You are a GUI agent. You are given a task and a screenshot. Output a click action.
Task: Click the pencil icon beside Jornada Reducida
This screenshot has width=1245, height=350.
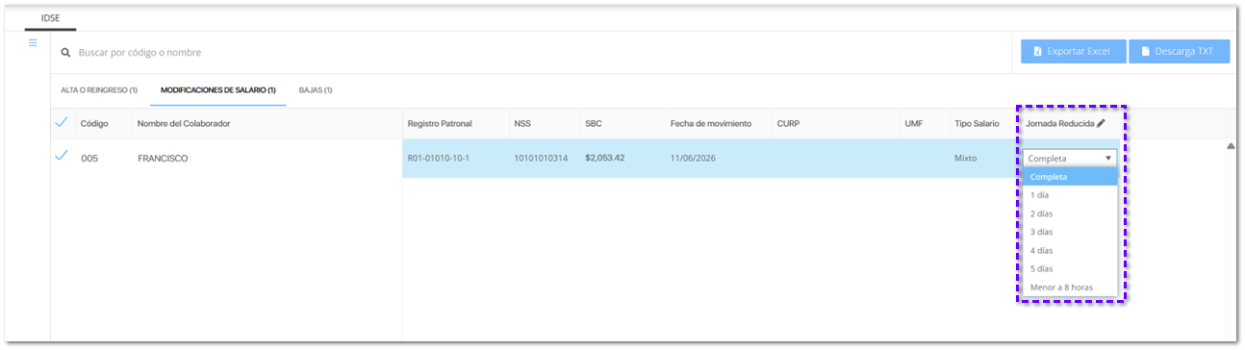(x=1101, y=124)
